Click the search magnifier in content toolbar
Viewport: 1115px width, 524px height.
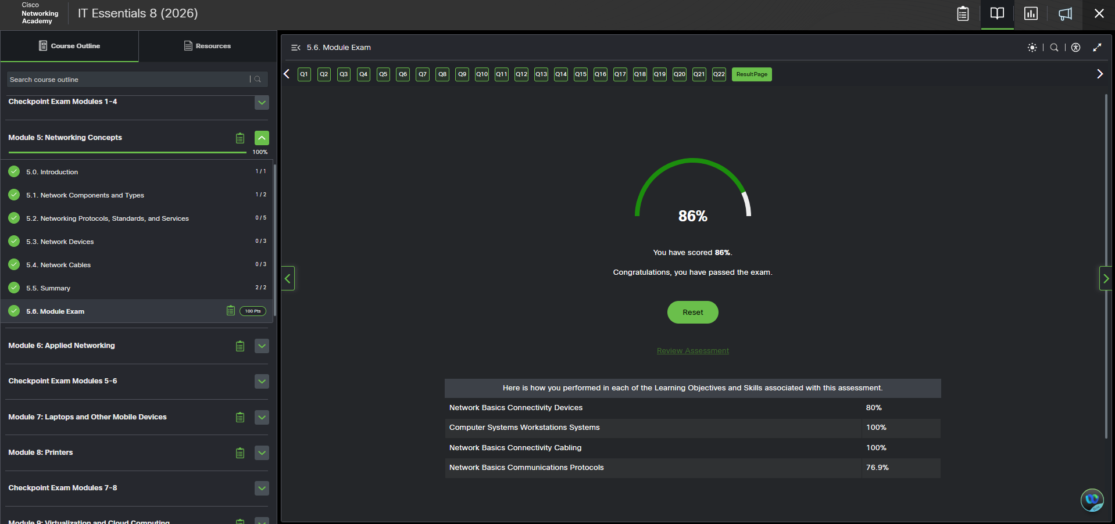coord(1054,48)
